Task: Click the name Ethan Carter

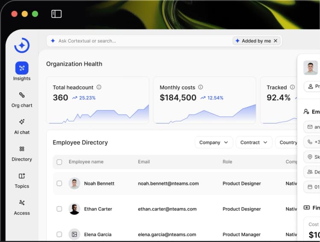Action: (98, 209)
